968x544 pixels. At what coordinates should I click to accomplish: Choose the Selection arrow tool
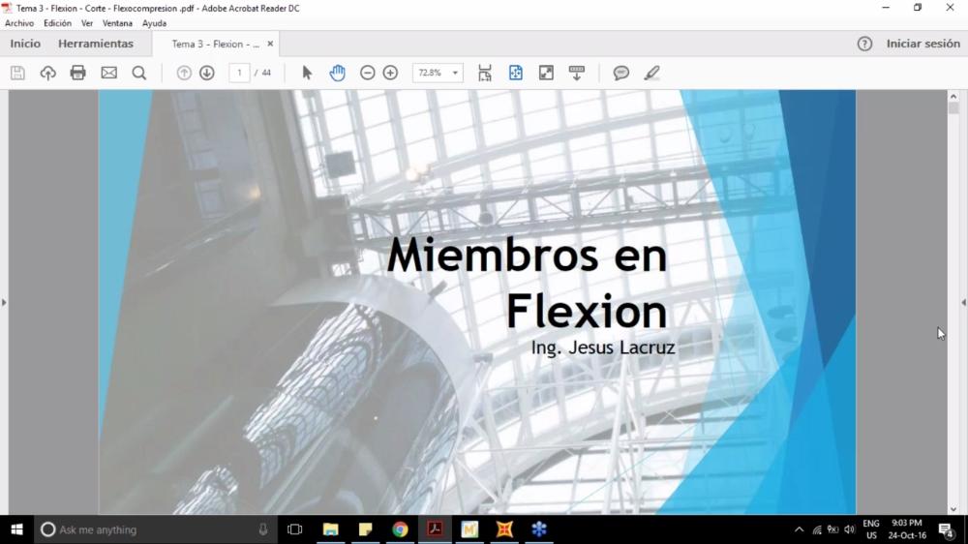click(x=307, y=73)
